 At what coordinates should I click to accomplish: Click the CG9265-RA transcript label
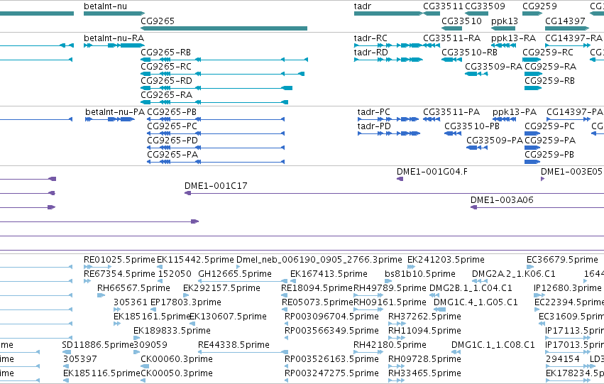point(166,95)
